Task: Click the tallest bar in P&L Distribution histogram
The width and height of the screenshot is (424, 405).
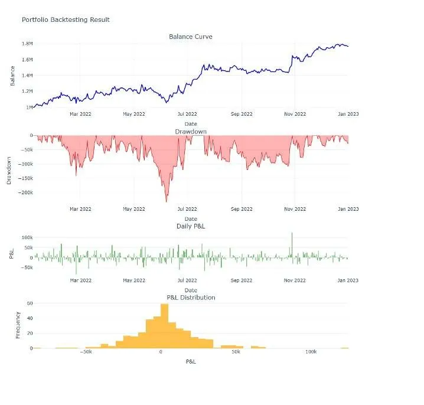Action: click(164, 326)
